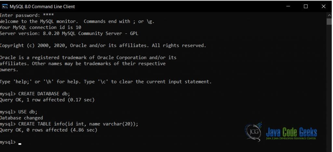This screenshot has width=333, height=152.
Task: Click the vertical scrollbar thumb
Action: pos(329,22)
